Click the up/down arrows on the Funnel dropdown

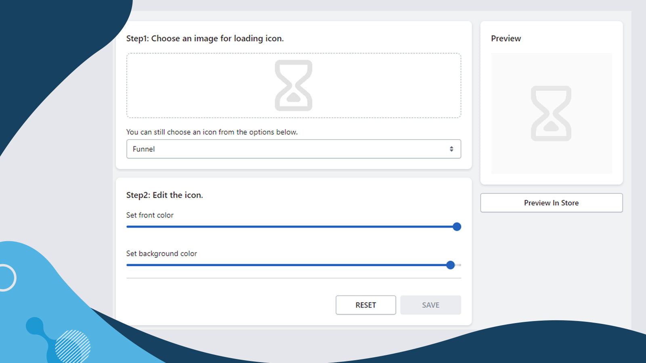point(452,149)
